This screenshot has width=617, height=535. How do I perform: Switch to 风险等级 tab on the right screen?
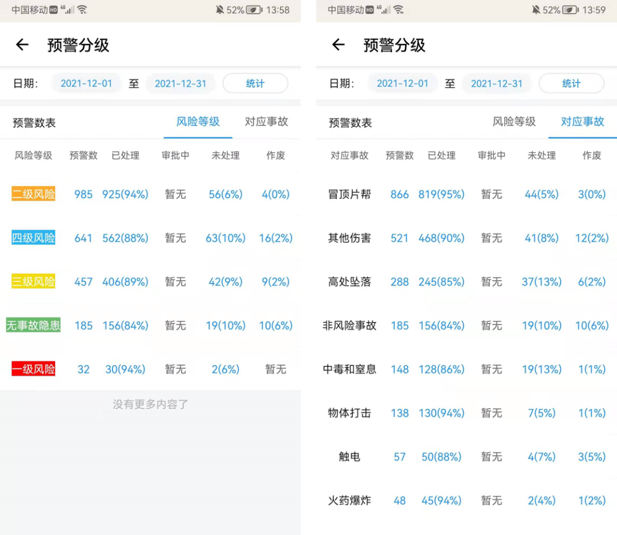click(x=514, y=122)
